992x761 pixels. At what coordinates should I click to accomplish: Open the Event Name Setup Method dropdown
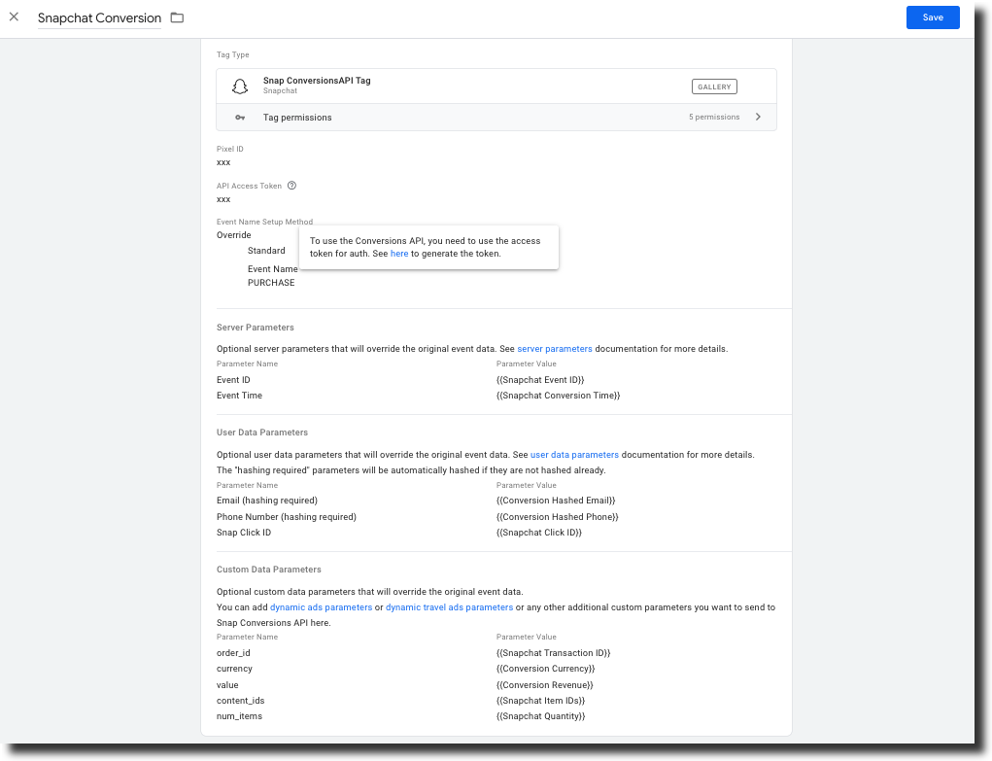tap(233, 234)
